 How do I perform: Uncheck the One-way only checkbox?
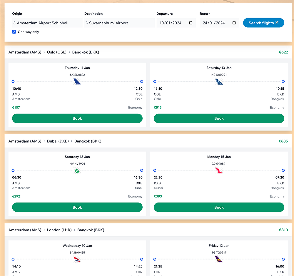tap(14, 32)
